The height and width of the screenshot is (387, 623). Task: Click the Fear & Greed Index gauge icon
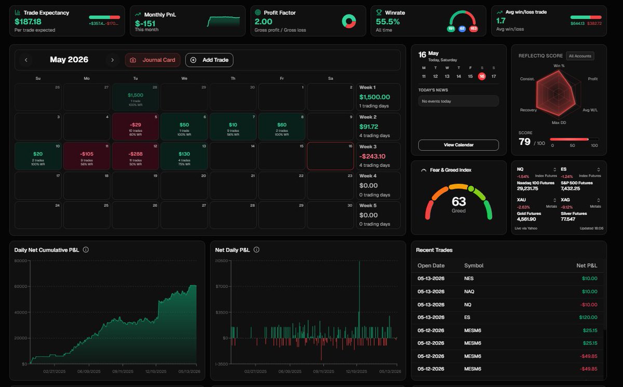click(424, 170)
